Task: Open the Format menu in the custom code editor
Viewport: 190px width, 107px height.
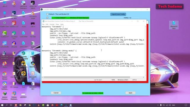Action: coord(52,24)
